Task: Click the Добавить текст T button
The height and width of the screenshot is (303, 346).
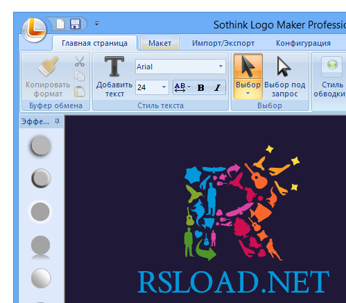Action: click(x=114, y=77)
